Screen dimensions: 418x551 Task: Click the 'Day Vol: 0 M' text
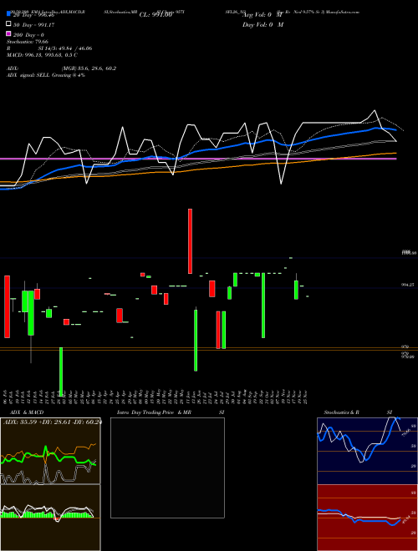tap(263, 25)
